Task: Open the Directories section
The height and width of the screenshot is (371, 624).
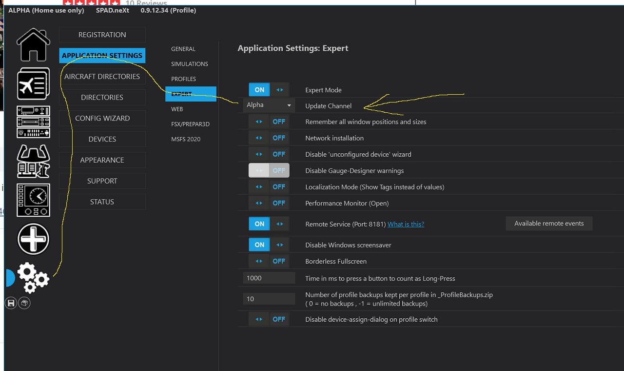Action: click(x=102, y=97)
